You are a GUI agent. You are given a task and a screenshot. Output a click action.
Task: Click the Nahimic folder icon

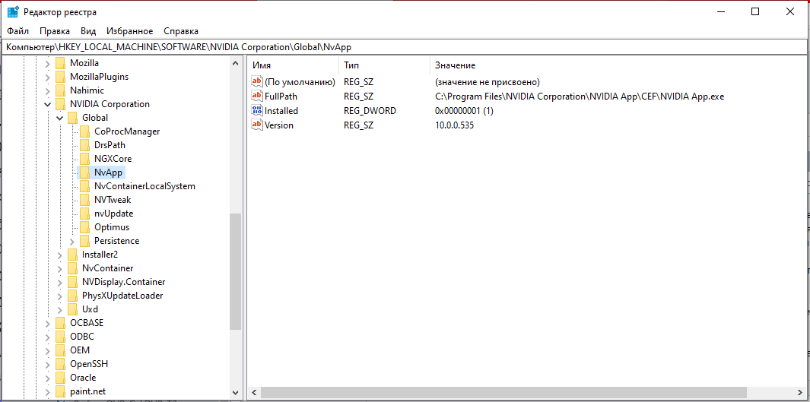tap(61, 90)
